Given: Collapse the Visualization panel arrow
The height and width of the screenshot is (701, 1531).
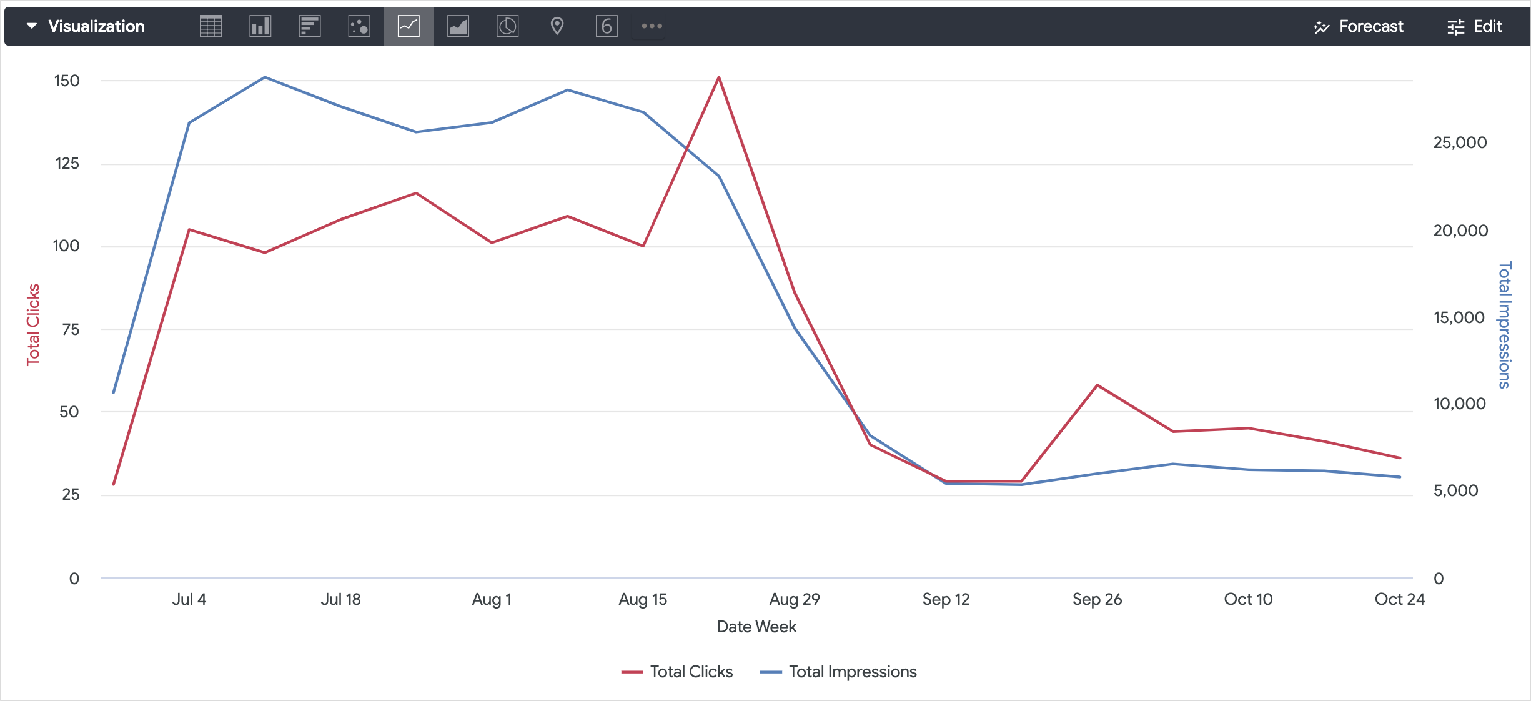Looking at the screenshot, I should tap(32, 26).
